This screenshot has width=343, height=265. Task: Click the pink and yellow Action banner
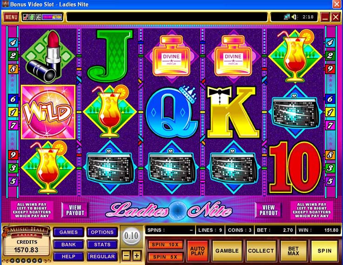pos(52,17)
